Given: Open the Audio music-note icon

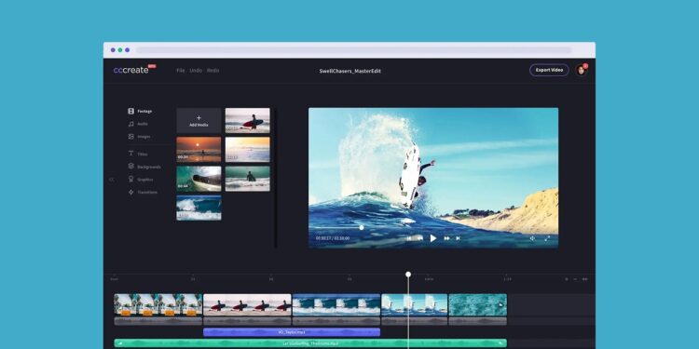Looking at the screenshot, I should tap(131, 124).
